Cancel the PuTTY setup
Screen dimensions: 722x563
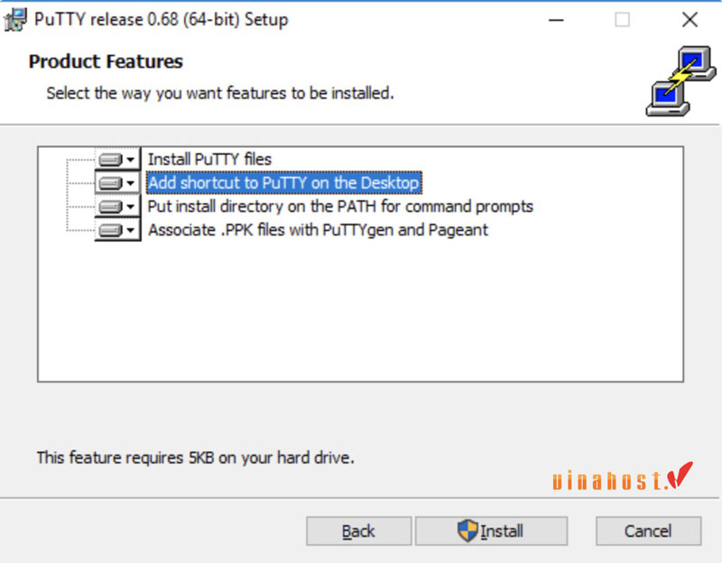pos(648,531)
